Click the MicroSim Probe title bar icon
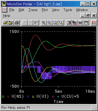Viewport: 98px width, 111px height. [x=4, y=4]
